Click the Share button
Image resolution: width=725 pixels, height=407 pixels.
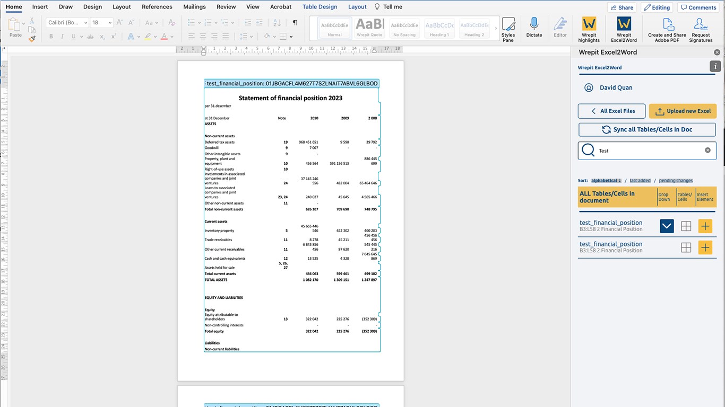point(622,7)
